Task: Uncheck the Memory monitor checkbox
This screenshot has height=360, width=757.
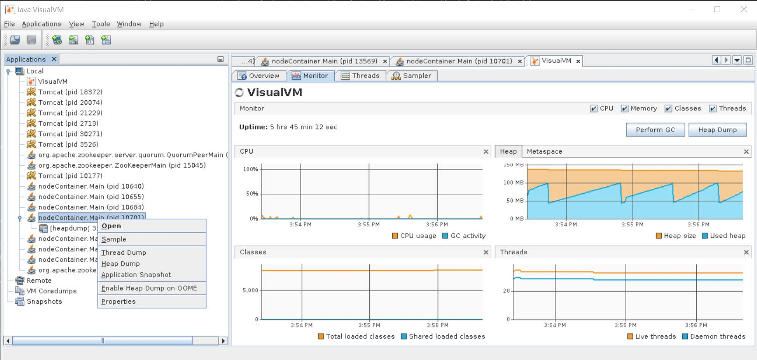Action: pos(624,109)
